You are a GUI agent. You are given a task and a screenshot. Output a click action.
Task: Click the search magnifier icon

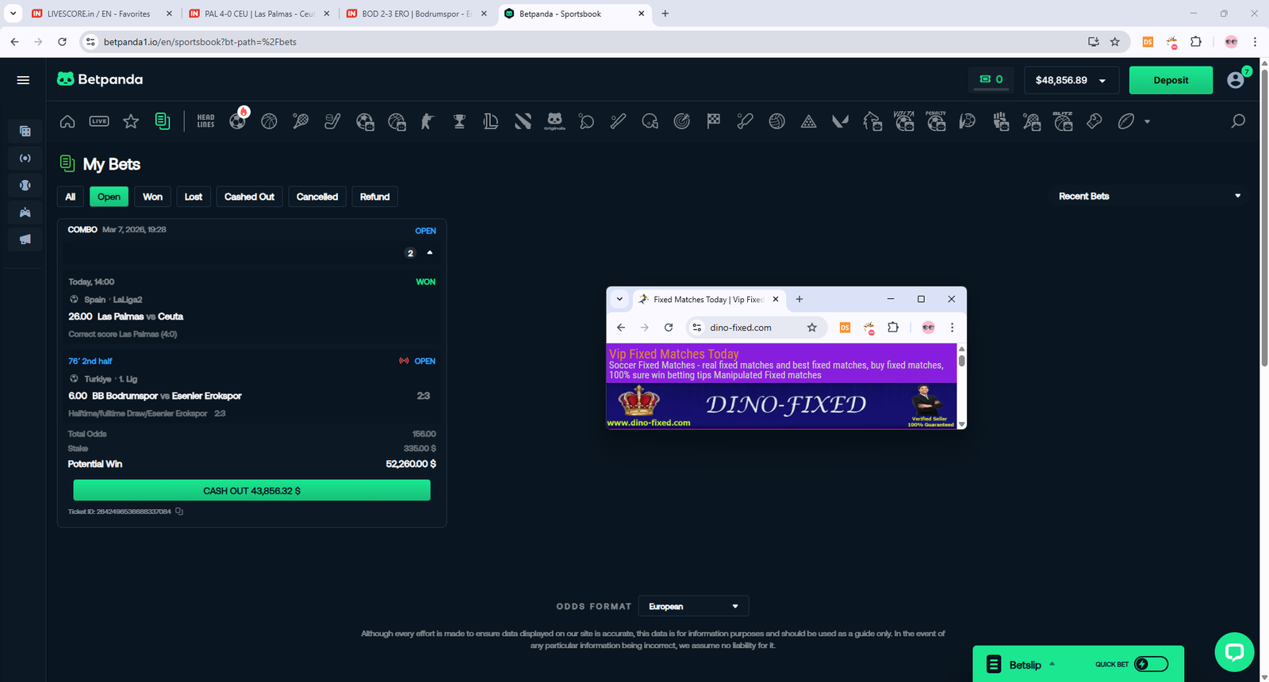[1237, 121]
